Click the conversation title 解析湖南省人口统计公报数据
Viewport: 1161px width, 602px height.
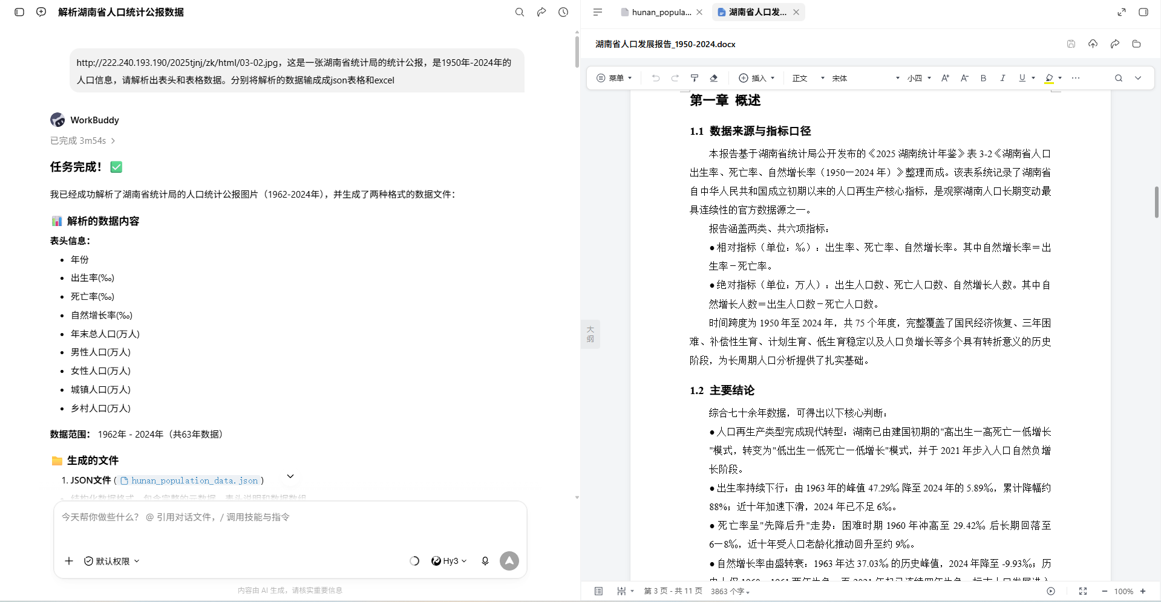(x=121, y=12)
